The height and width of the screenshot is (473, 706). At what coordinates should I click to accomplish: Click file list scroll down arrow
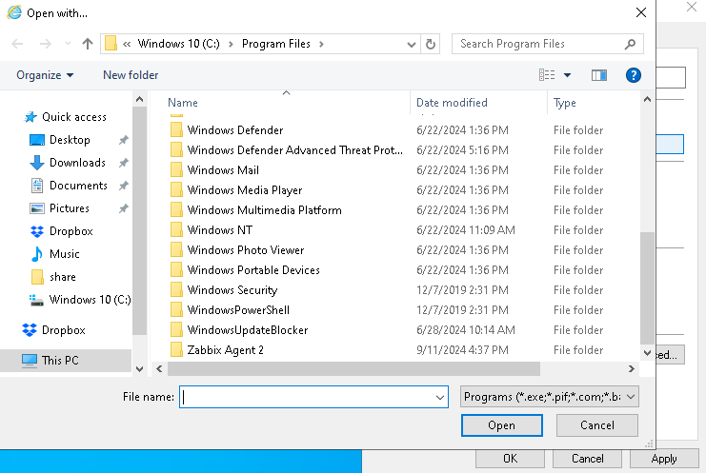pos(647,353)
